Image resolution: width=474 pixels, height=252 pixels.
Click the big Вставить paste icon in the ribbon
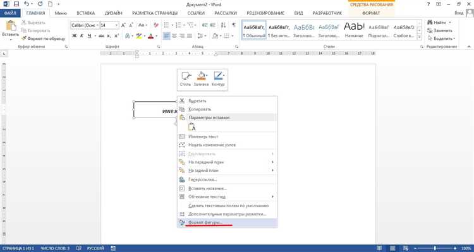11,26
